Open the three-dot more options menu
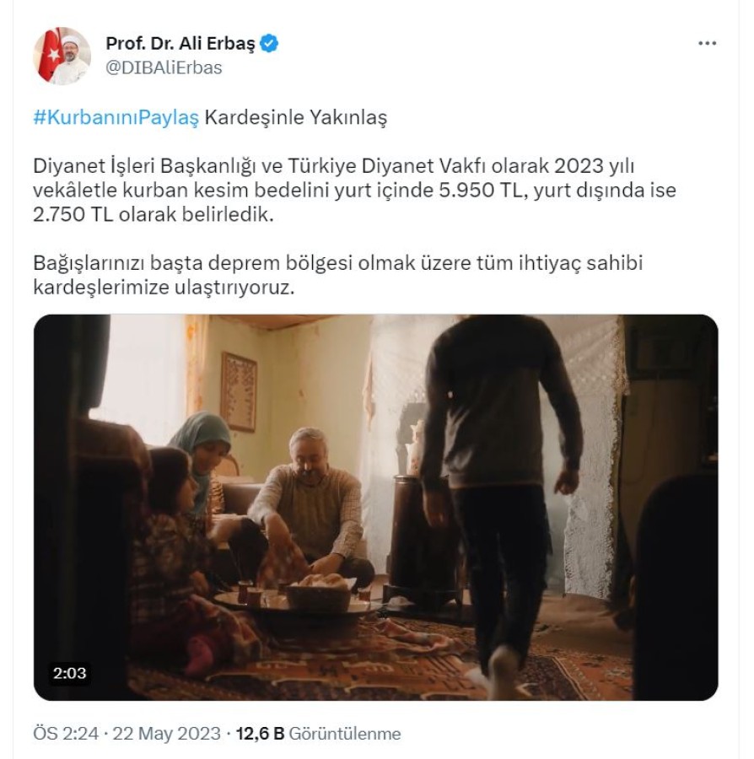Screen dimensions: 754x759 point(707,44)
